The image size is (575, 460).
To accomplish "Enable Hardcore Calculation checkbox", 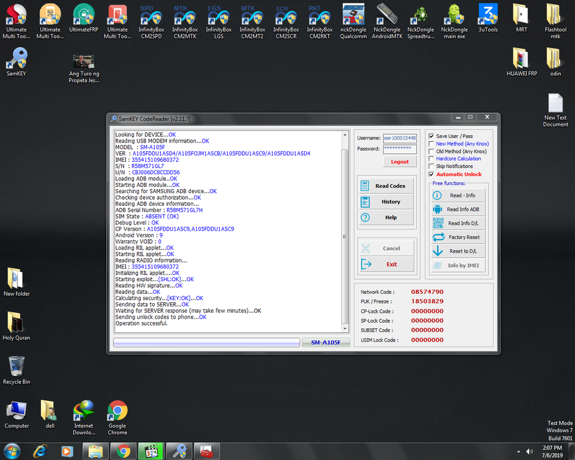I will (431, 159).
